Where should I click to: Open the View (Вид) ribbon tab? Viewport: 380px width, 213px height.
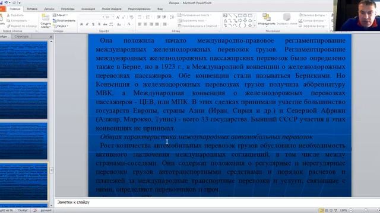click(160, 9)
